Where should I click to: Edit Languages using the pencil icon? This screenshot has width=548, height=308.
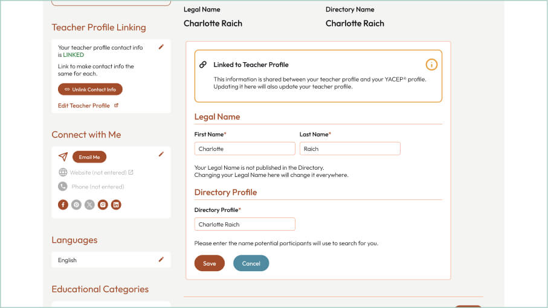pyautogui.click(x=161, y=260)
